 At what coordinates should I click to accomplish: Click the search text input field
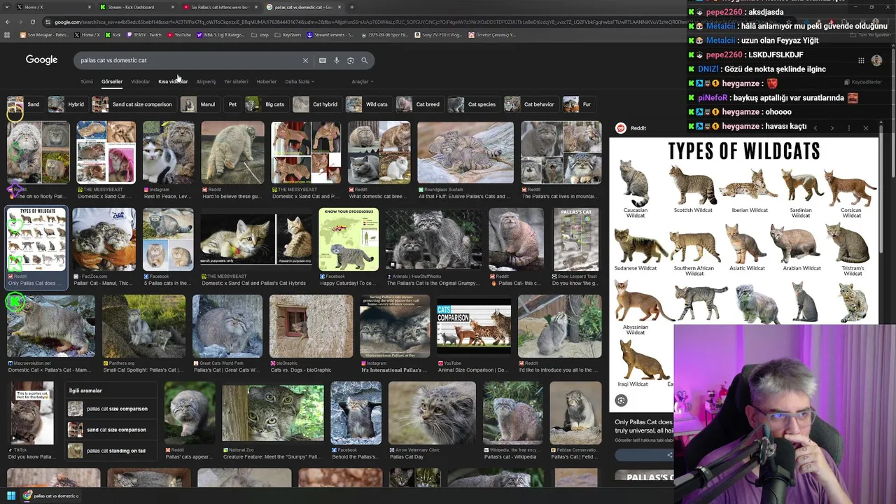(189, 60)
